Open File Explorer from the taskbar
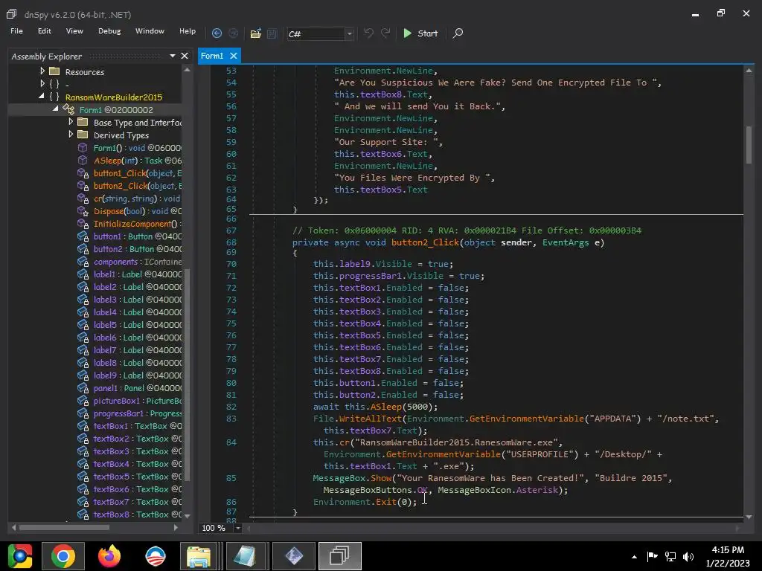The height and width of the screenshot is (571, 762). [199, 556]
